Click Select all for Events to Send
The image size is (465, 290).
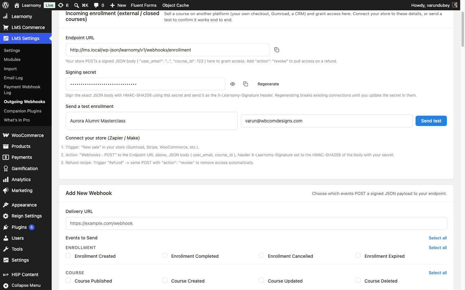tap(438, 238)
